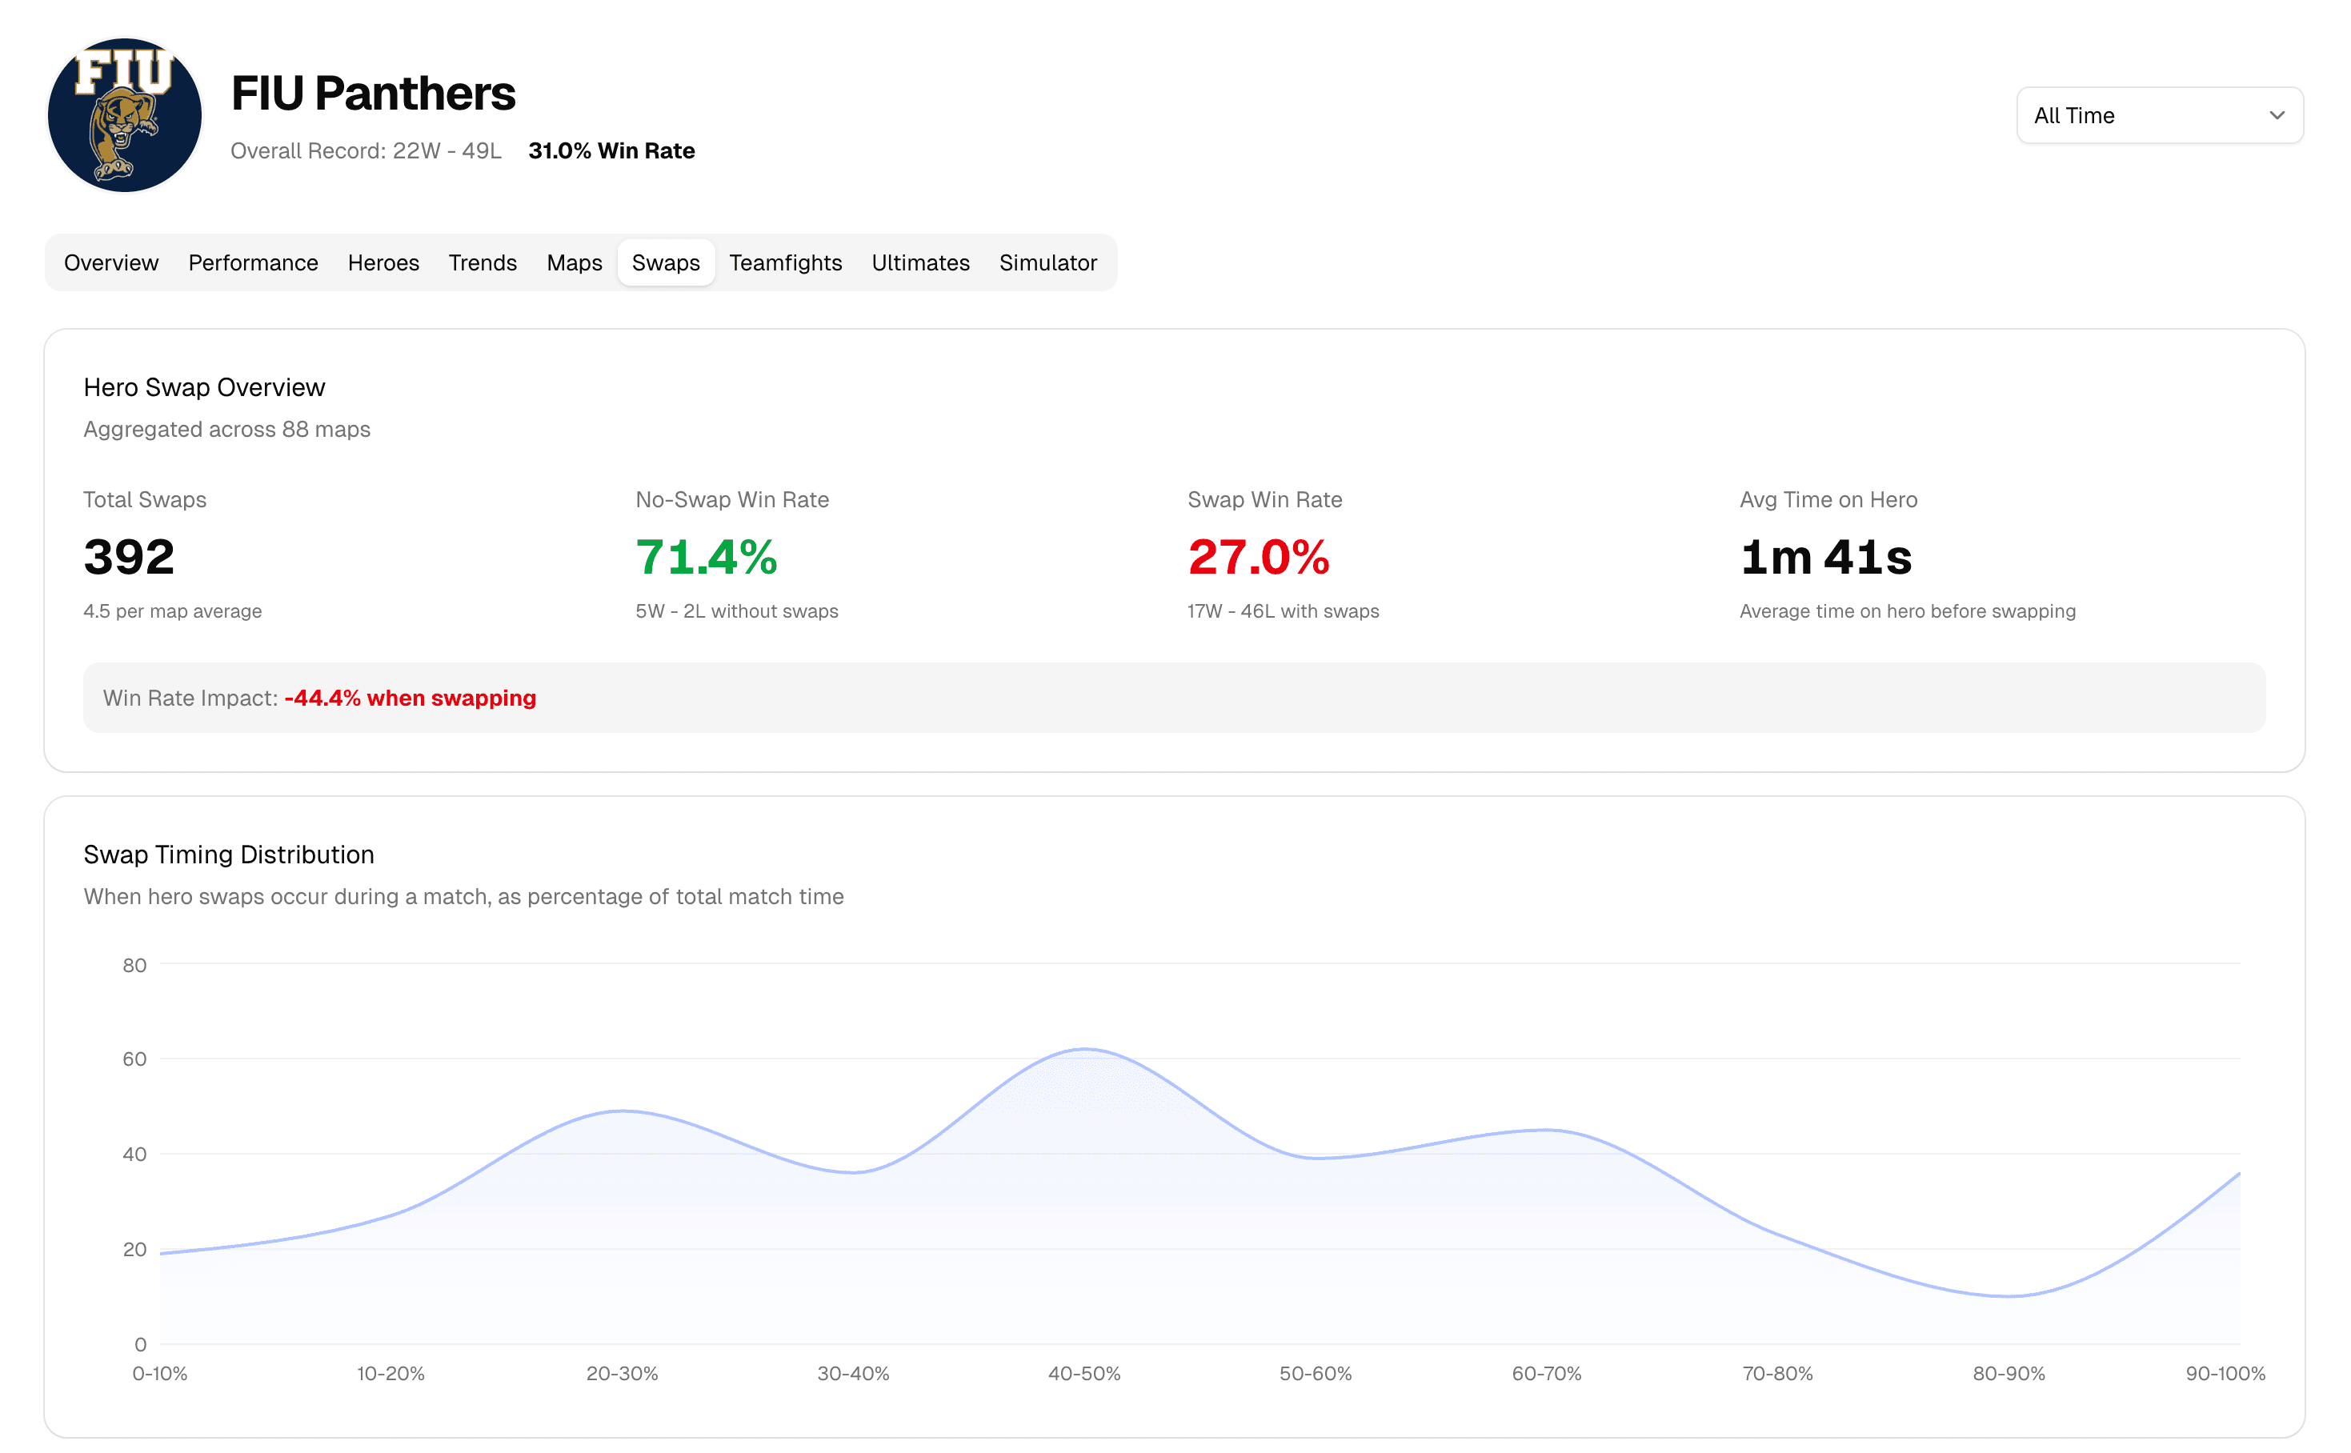Image resolution: width=2351 pixels, height=1453 pixels.
Task: Click the FIU Panthers team name heading
Action: point(373,94)
